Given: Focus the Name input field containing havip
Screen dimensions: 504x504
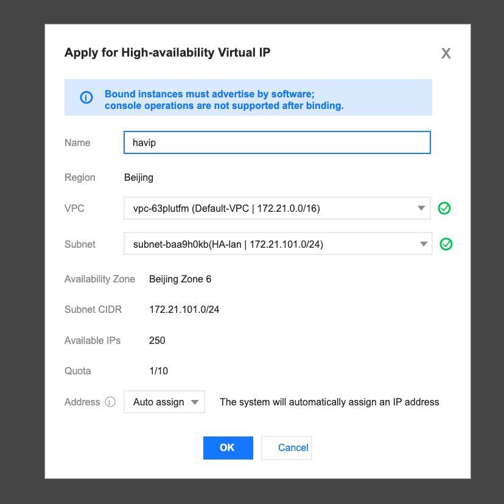Looking at the screenshot, I should pos(277,142).
